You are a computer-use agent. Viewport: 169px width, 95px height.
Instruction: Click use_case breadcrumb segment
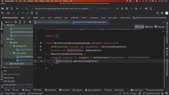tap(112, 18)
